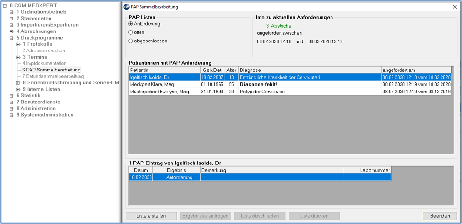Sort by the Diagnose column header
462x224 pixels.
click(x=310, y=70)
